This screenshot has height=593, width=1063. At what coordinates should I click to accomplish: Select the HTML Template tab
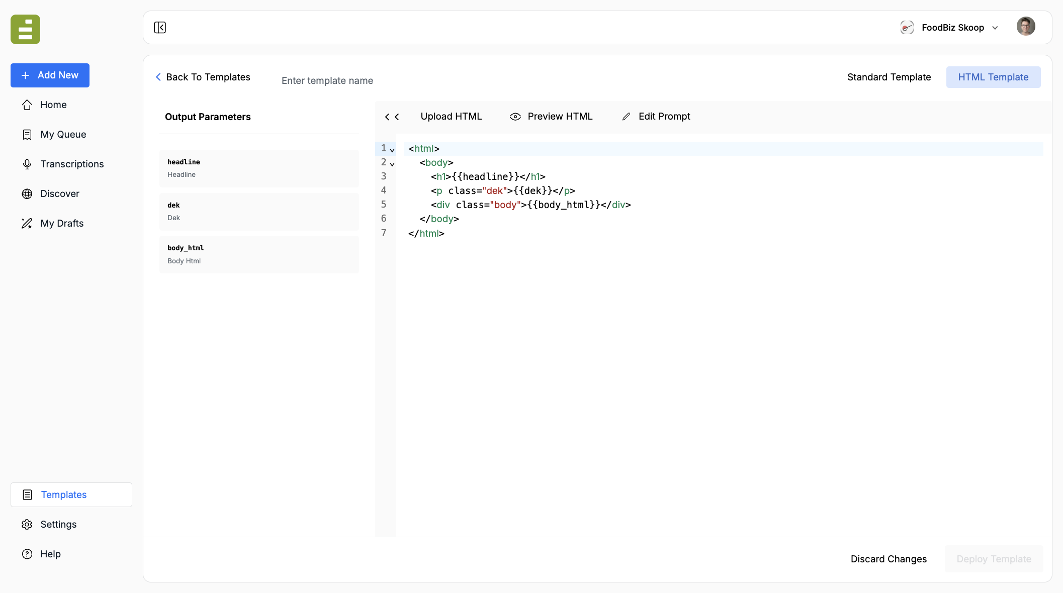tap(993, 77)
